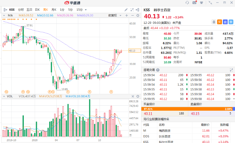The width and height of the screenshot is (235, 143).
Task: Click the first Q event marker on chart
Action: click(6, 92)
